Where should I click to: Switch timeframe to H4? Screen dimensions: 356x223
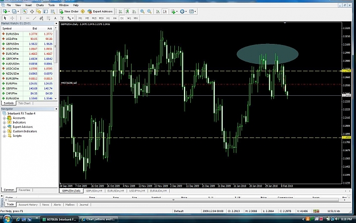(115, 18)
